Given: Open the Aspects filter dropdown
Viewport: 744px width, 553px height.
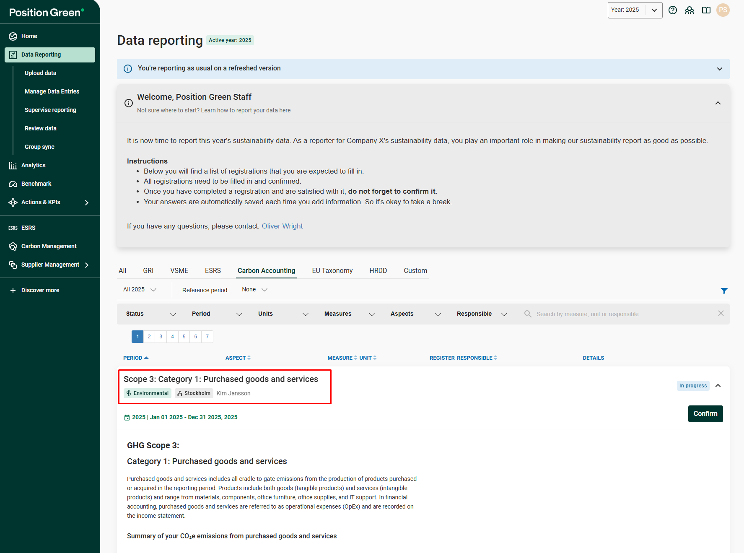Looking at the screenshot, I should [416, 314].
